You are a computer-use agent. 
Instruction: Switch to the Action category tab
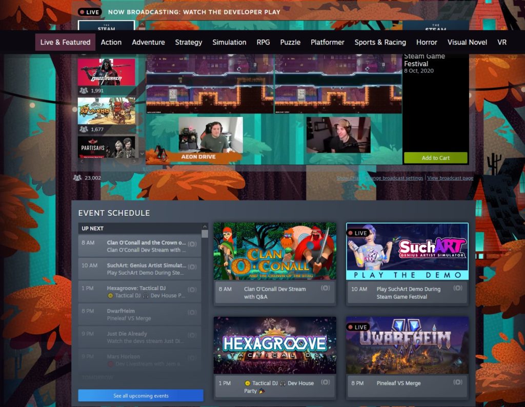coord(111,42)
